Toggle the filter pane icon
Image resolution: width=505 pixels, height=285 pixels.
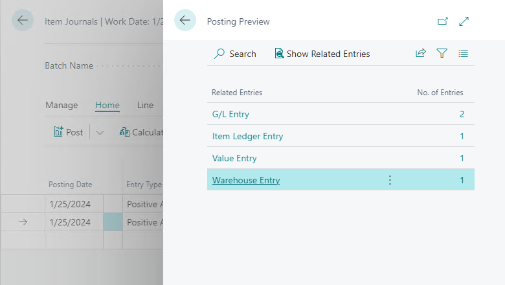tap(442, 53)
